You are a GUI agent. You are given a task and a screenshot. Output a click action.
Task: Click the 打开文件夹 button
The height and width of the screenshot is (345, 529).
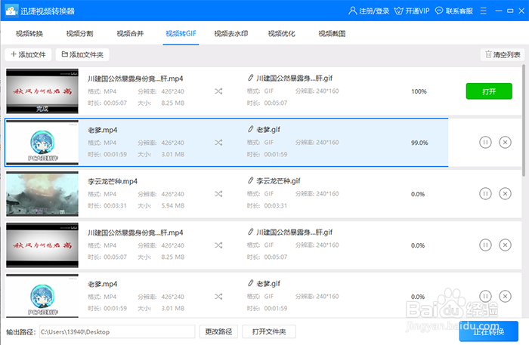(x=269, y=331)
